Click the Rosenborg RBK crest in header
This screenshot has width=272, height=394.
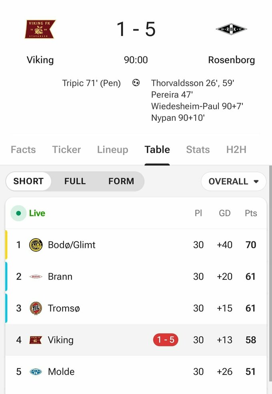click(x=231, y=29)
